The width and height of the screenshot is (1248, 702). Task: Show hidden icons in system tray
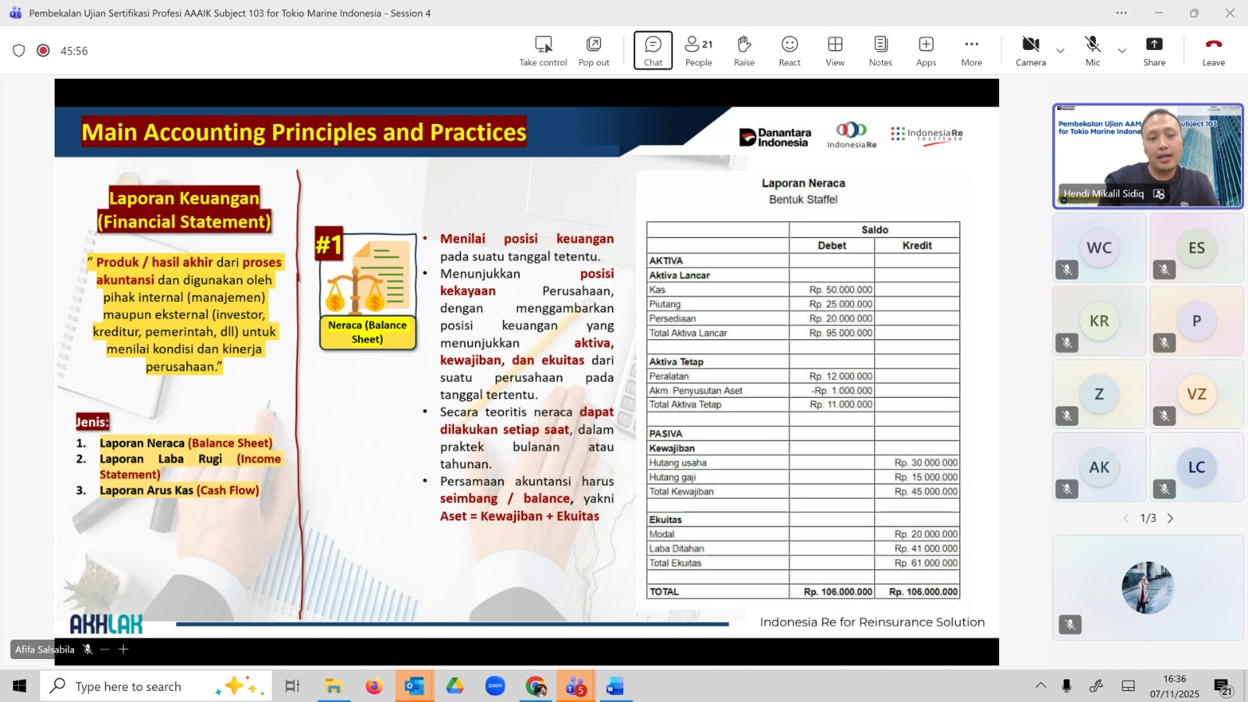pyautogui.click(x=1041, y=686)
